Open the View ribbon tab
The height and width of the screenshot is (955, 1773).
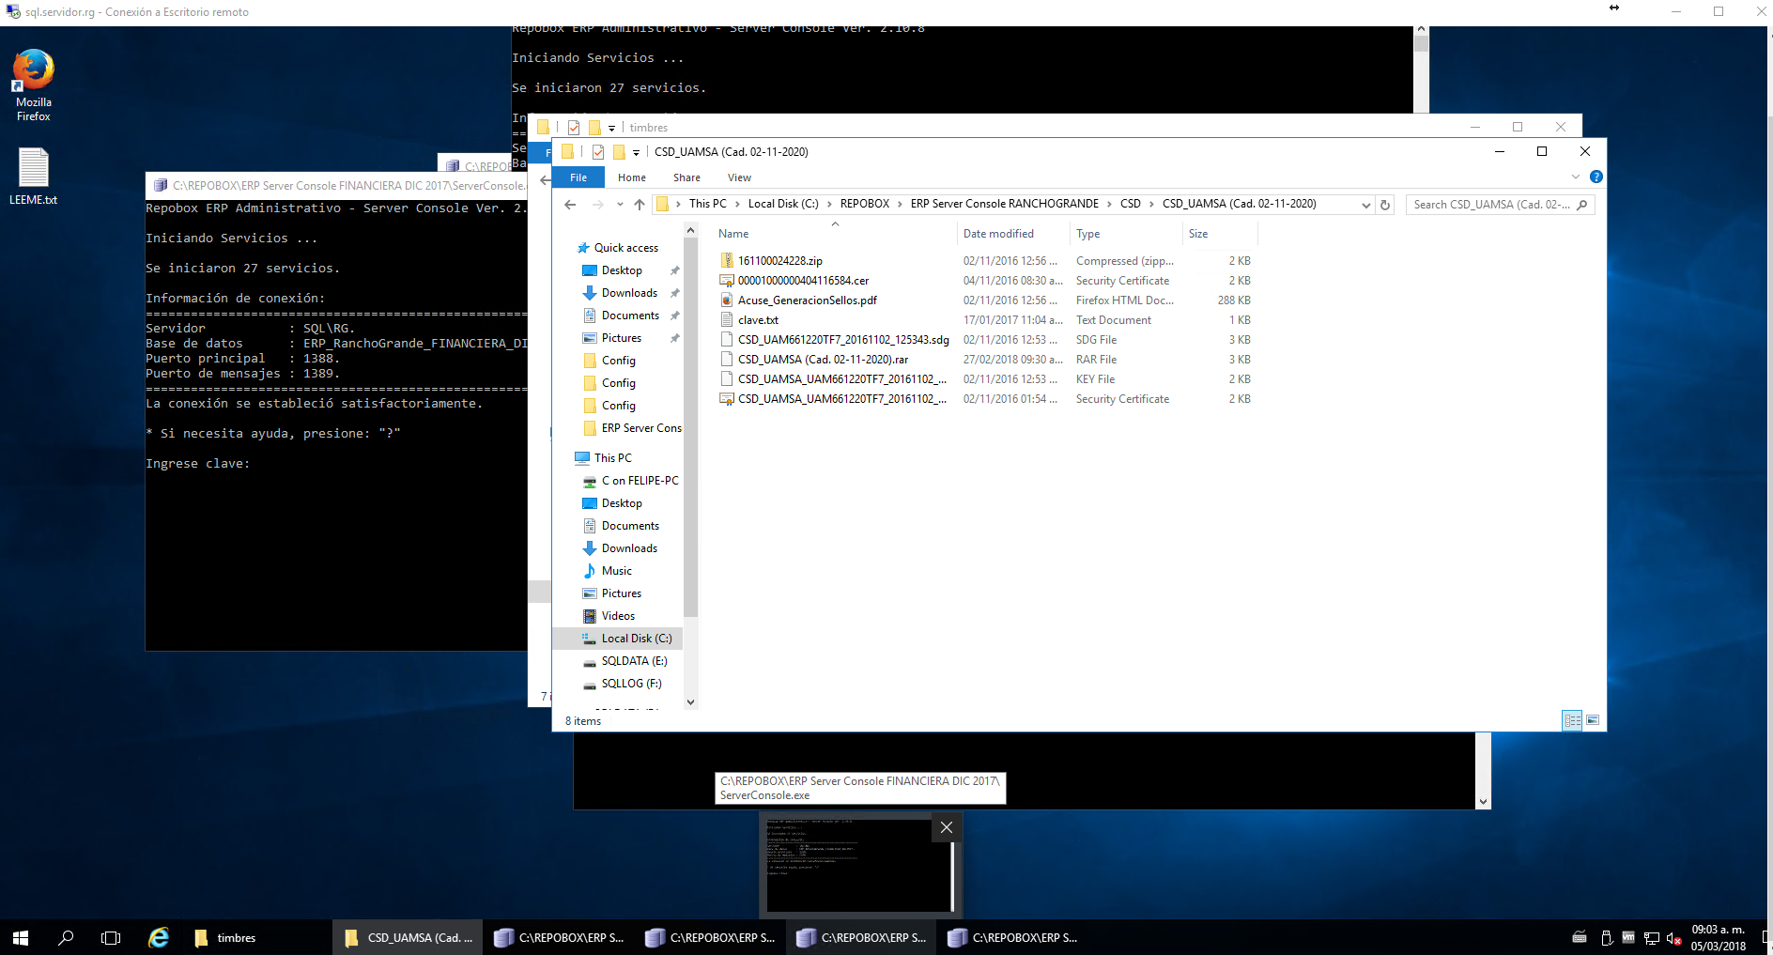point(739,177)
